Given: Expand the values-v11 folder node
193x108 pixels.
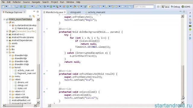Looking at the screenshot, I should point(10,91).
